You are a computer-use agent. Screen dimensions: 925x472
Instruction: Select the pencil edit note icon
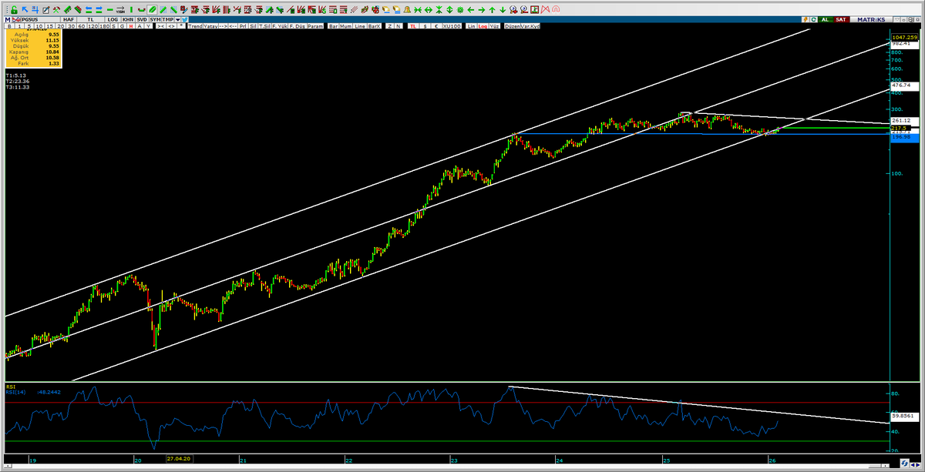[x=45, y=10]
